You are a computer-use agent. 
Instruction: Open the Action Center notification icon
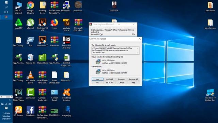(x=6, y=108)
